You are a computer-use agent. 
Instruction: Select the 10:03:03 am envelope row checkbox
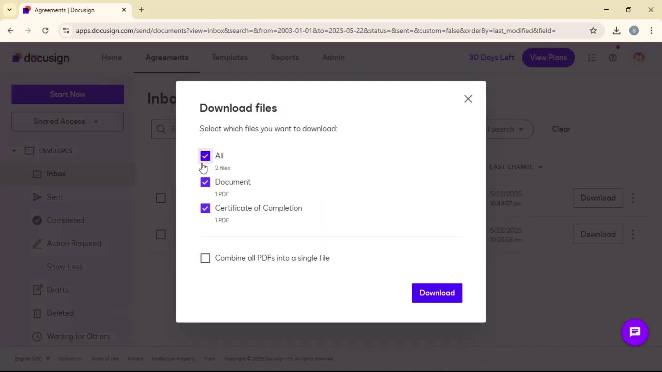point(161,235)
